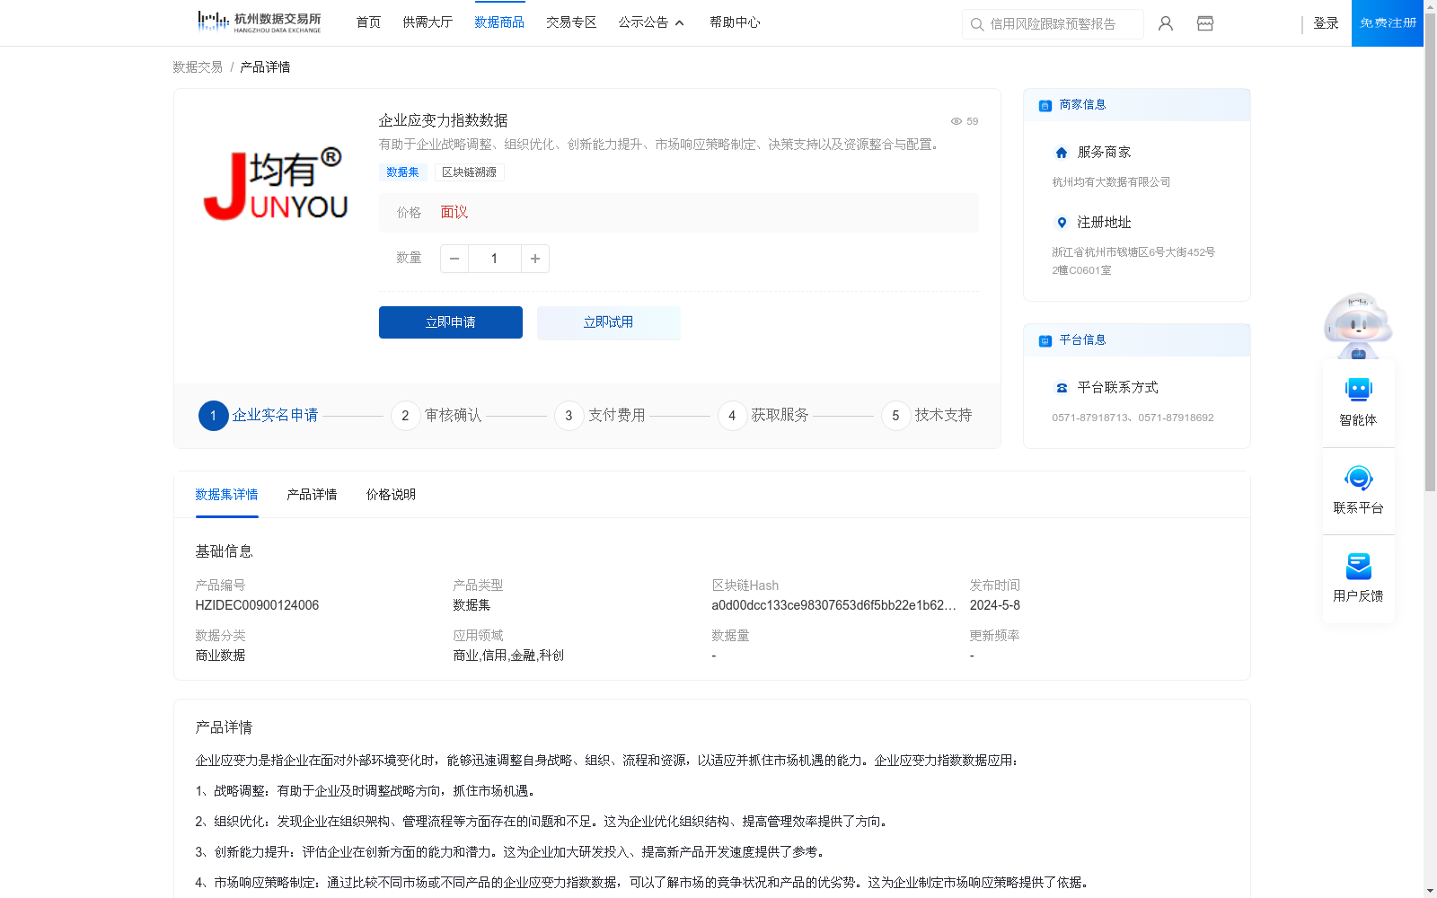
Task: Click the 立即申请 button
Action: tap(451, 322)
